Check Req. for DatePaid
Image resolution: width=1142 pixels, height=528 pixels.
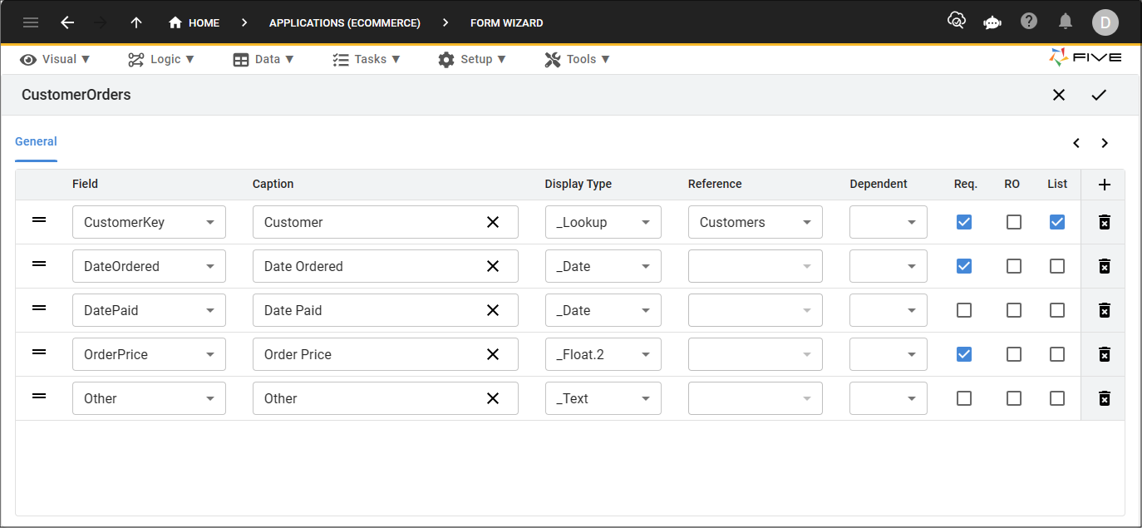coord(964,310)
